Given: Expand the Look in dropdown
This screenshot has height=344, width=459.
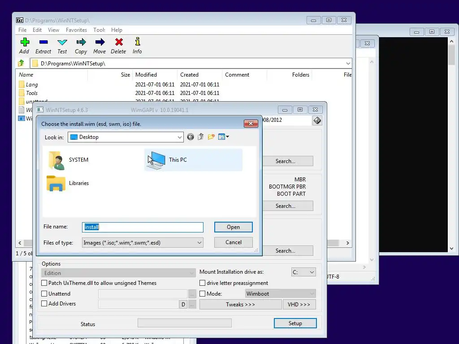Looking at the screenshot, I should [179, 137].
